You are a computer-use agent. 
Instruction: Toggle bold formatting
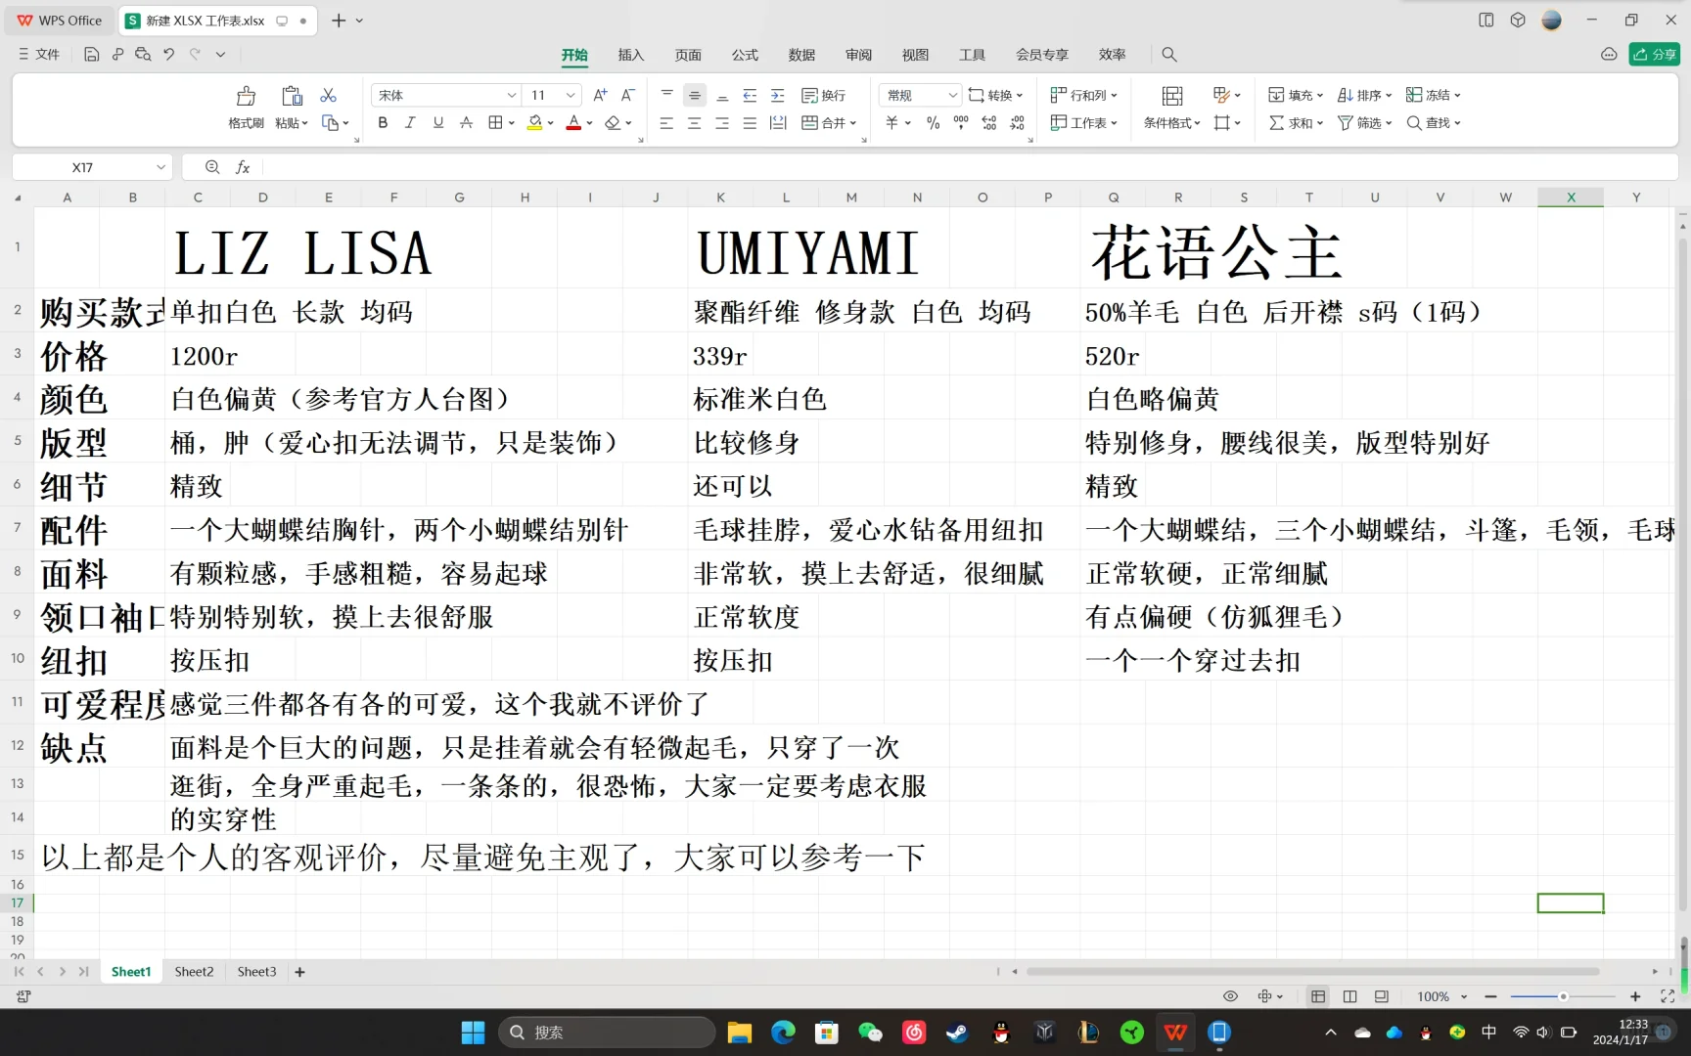[x=383, y=123]
